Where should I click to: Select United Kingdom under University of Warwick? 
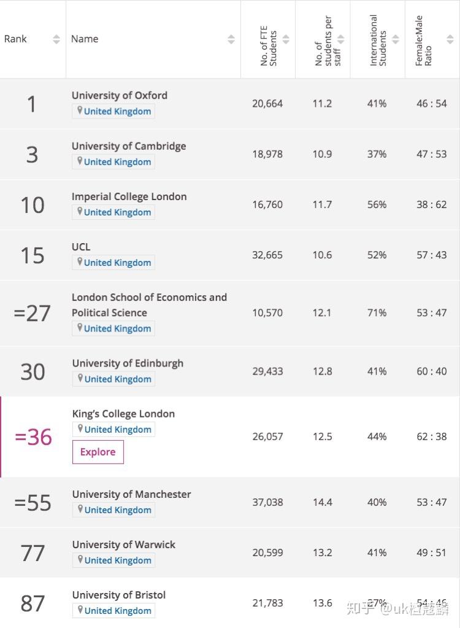tap(117, 560)
